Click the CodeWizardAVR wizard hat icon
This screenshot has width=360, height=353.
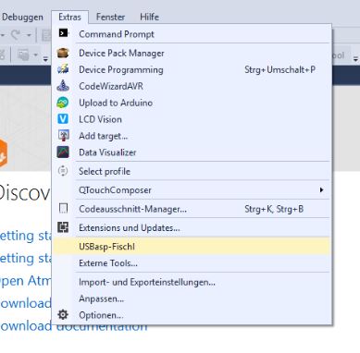point(63,86)
